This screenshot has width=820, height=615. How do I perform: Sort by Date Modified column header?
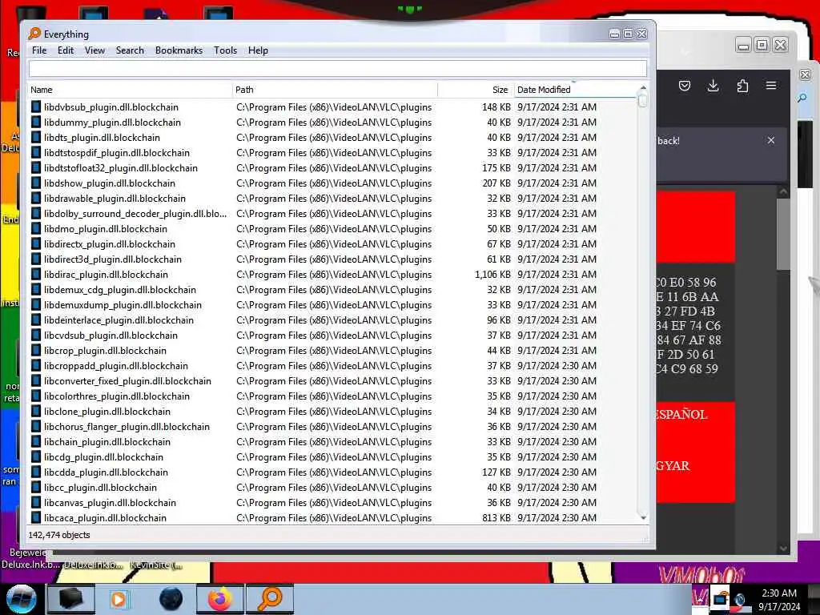575,90
